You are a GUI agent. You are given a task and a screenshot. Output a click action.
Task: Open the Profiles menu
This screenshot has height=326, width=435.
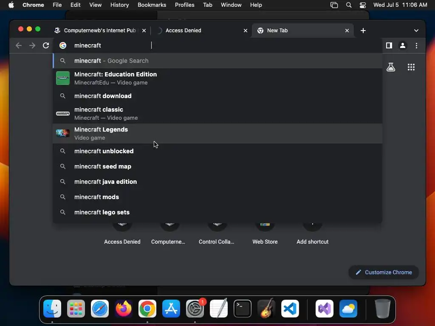[184, 5]
